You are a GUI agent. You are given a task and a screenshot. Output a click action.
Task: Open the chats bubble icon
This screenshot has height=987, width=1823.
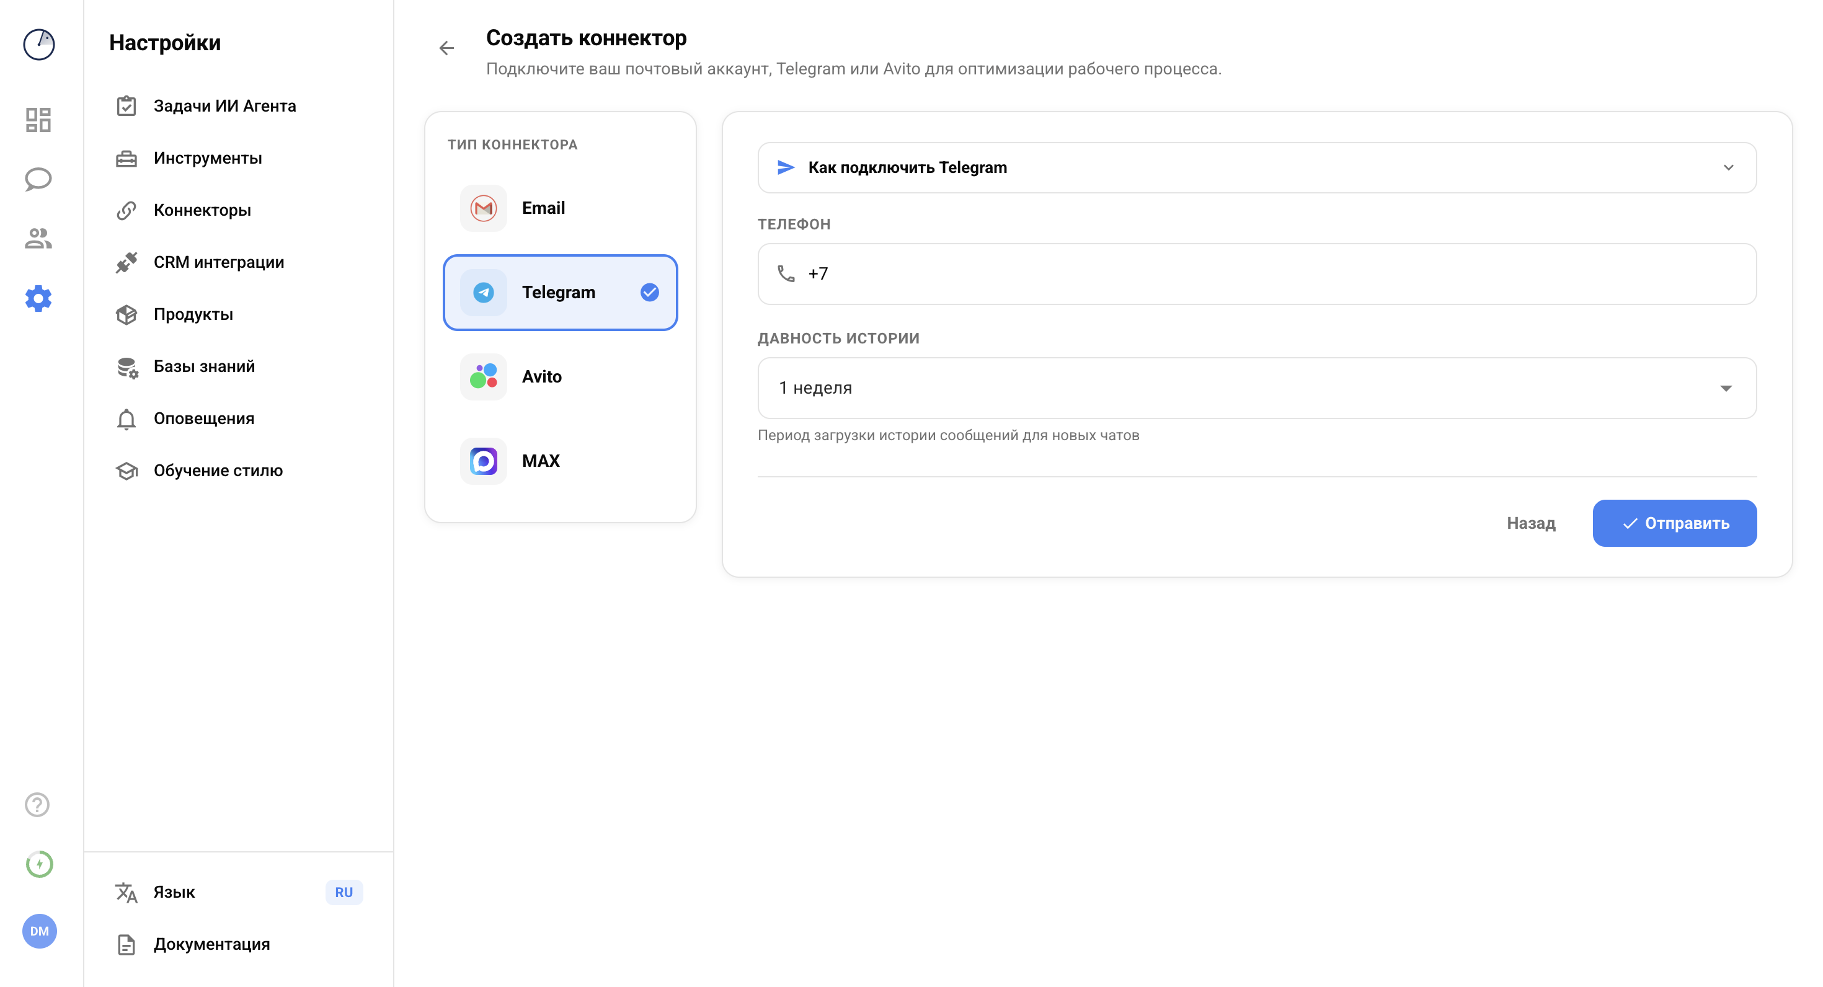38,179
